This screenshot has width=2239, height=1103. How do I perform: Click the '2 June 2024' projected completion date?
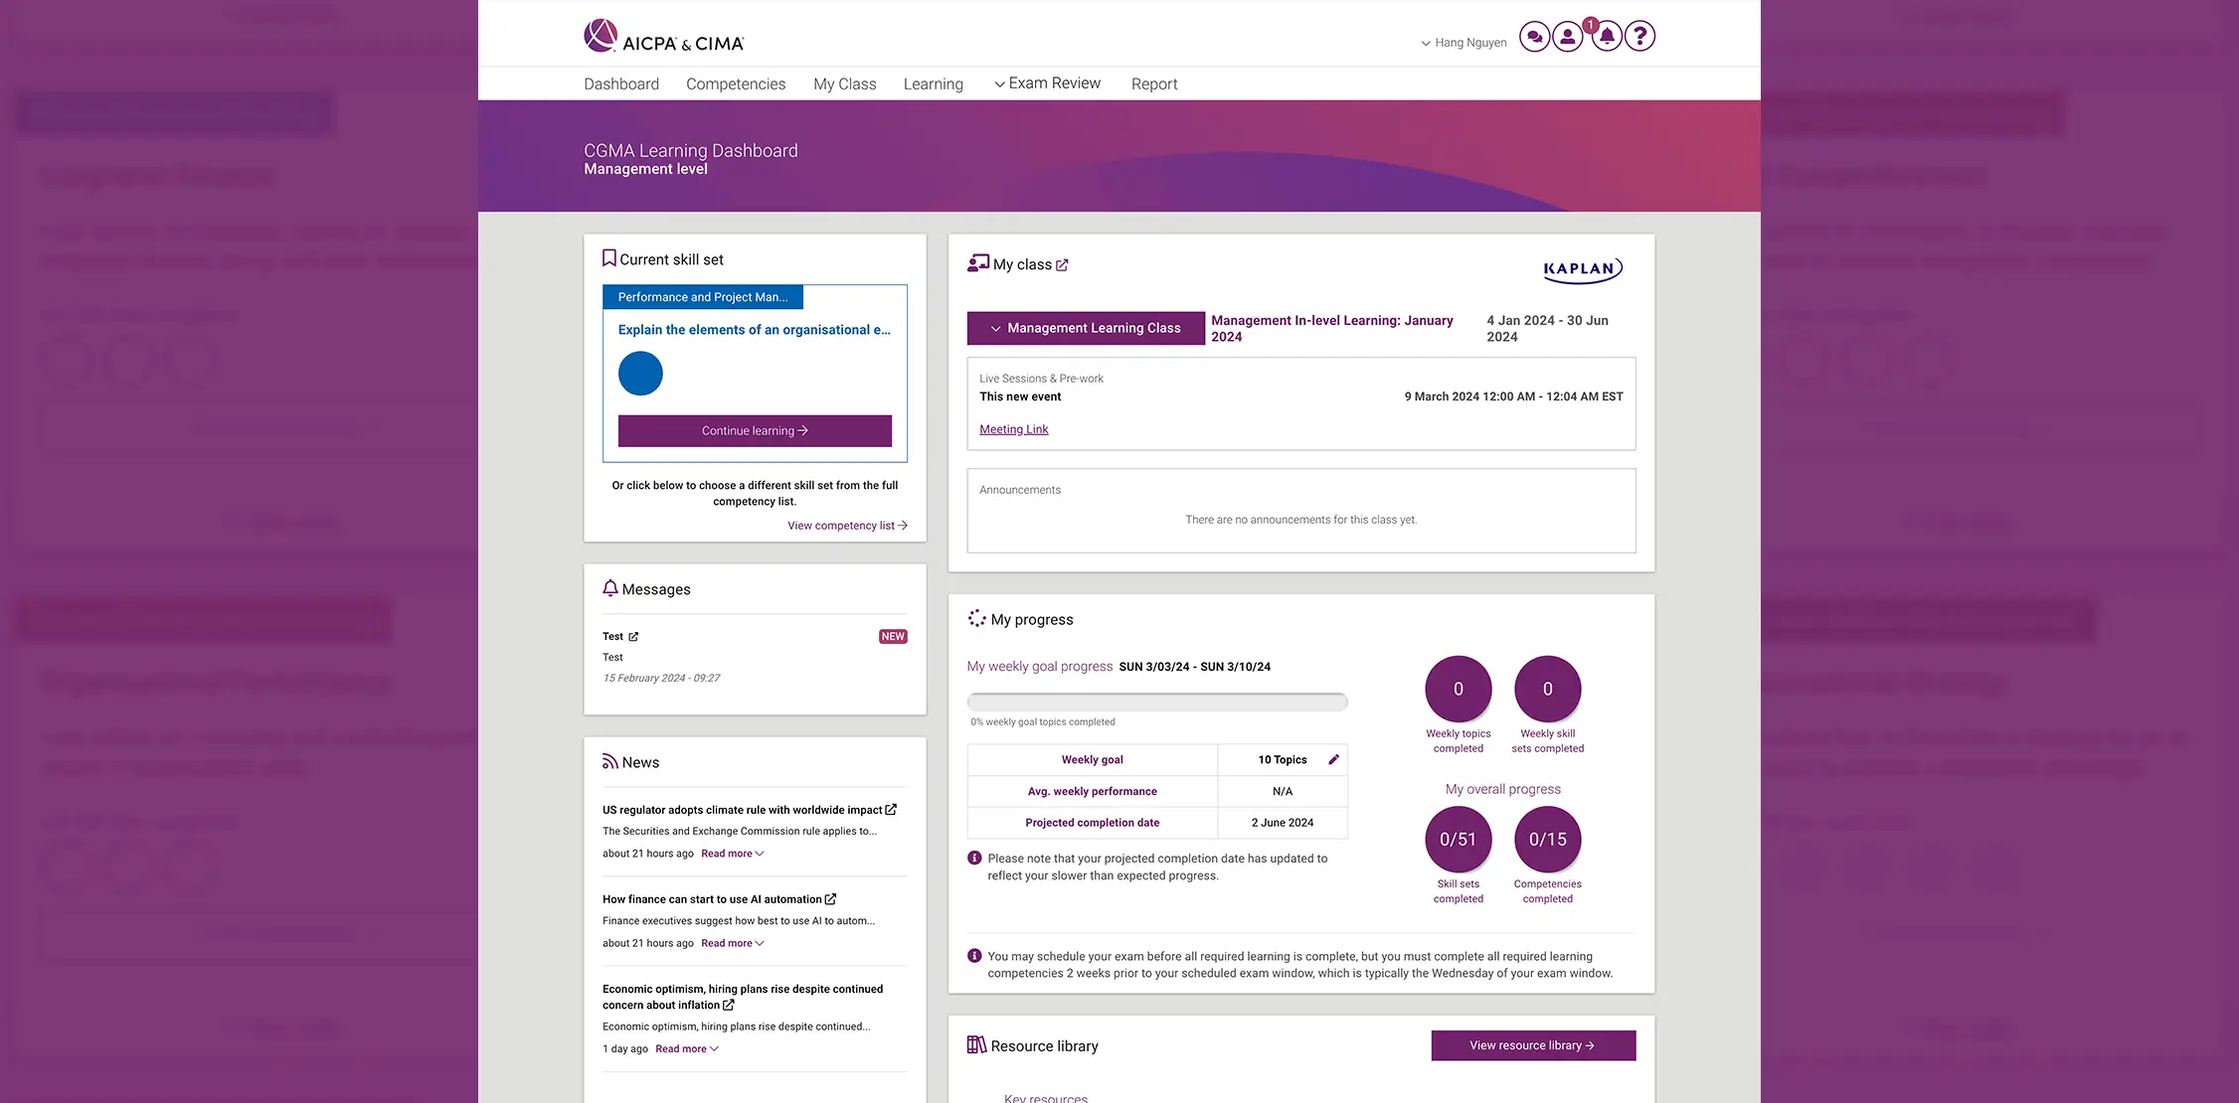[1283, 823]
